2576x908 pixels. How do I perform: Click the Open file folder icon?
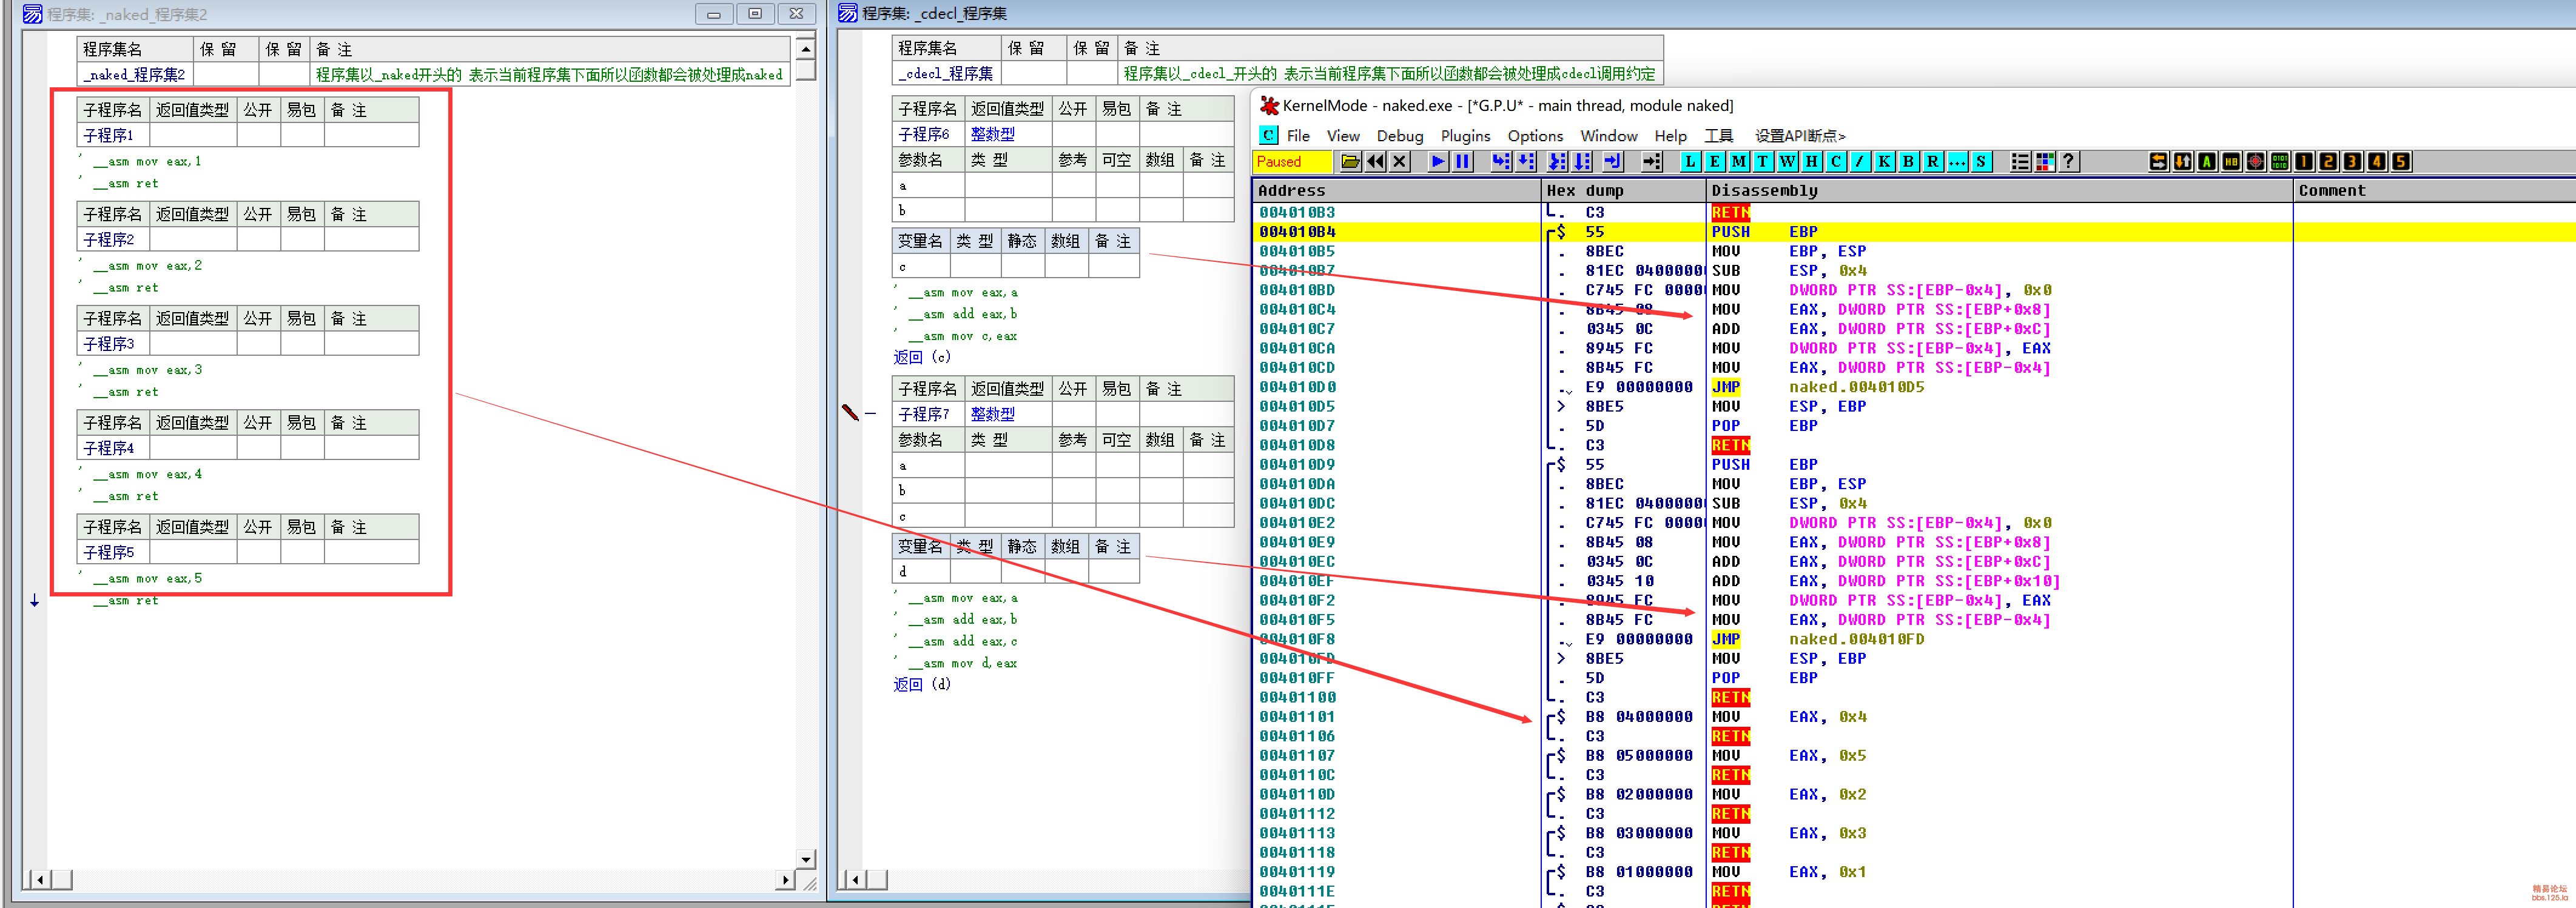click(1350, 162)
